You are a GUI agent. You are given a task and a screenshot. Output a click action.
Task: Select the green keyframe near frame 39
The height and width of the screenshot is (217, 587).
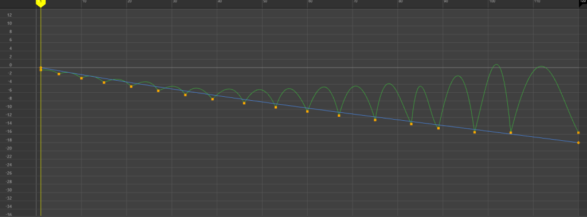pyautogui.click(x=213, y=99)
